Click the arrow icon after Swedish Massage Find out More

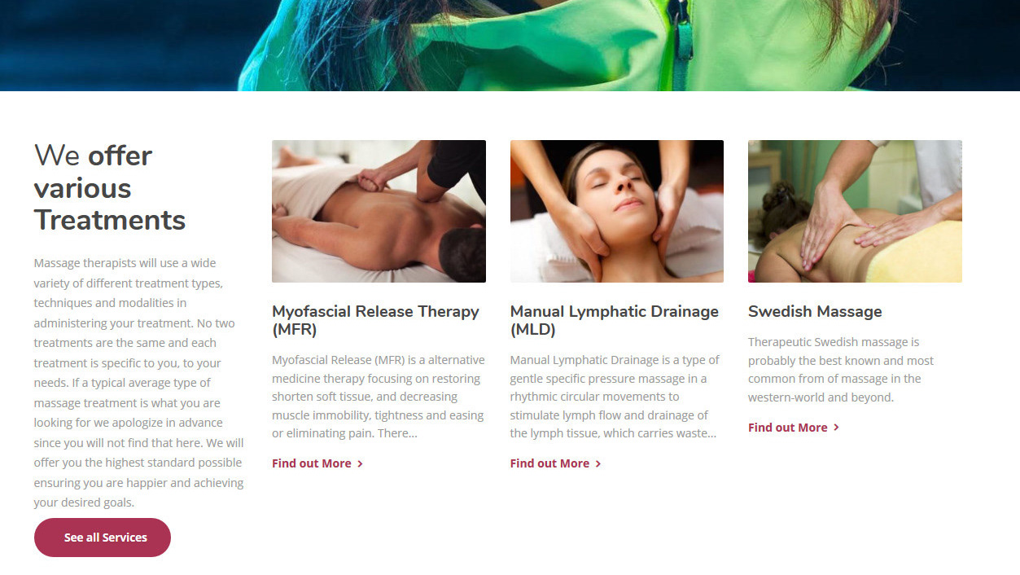836,428
